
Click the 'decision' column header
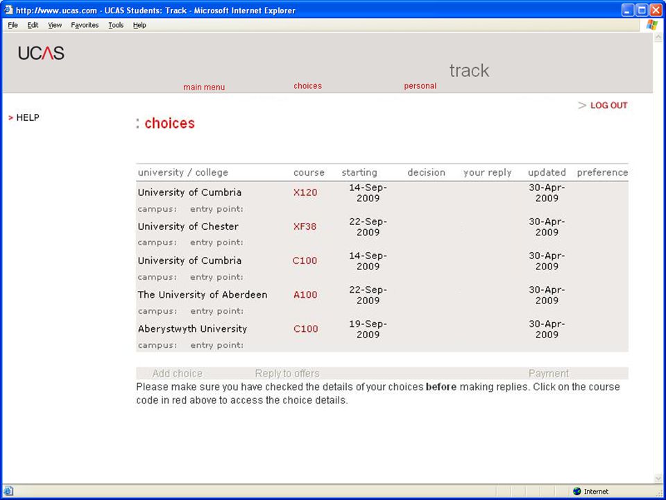(426, 173)
